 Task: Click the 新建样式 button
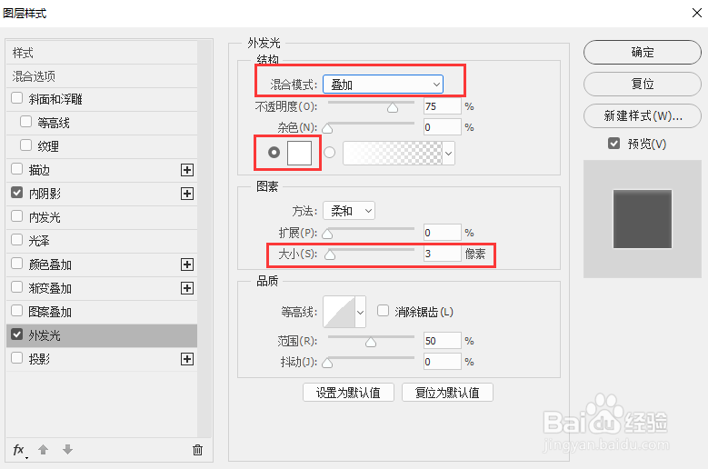(643, 116)
